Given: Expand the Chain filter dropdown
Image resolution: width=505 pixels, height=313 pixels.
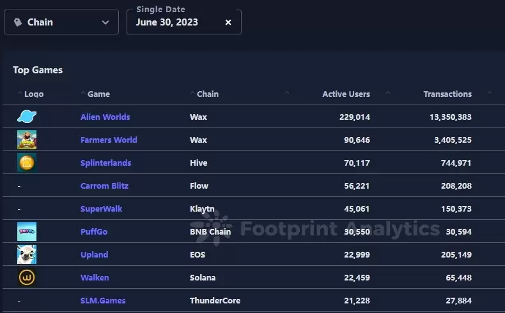Looking at the screenshot, I should click(105, 22).
